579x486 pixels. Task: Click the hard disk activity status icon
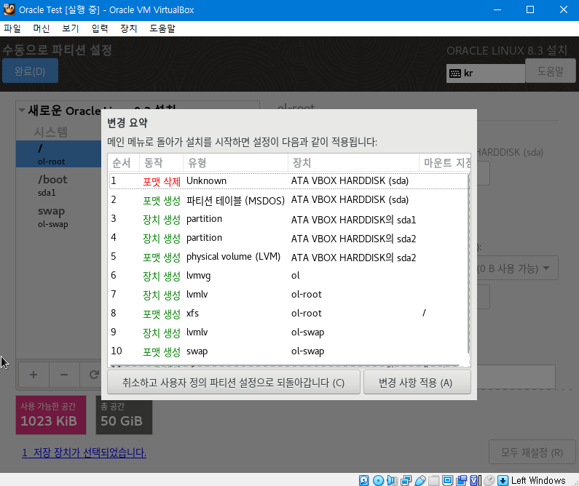pyautogui.click(x=363, y=480)
